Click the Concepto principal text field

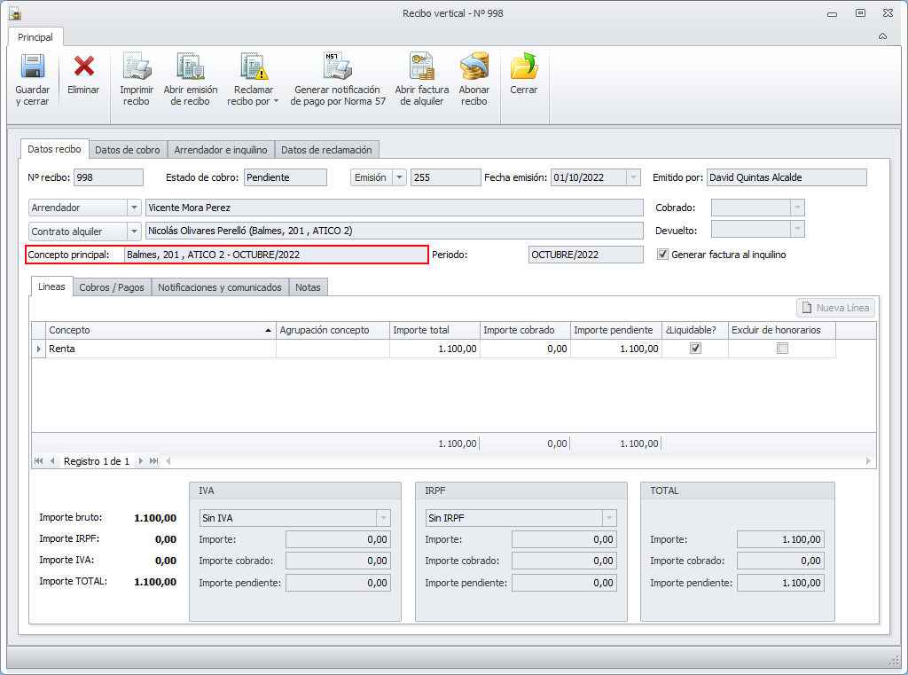click(x=275, y=255)
